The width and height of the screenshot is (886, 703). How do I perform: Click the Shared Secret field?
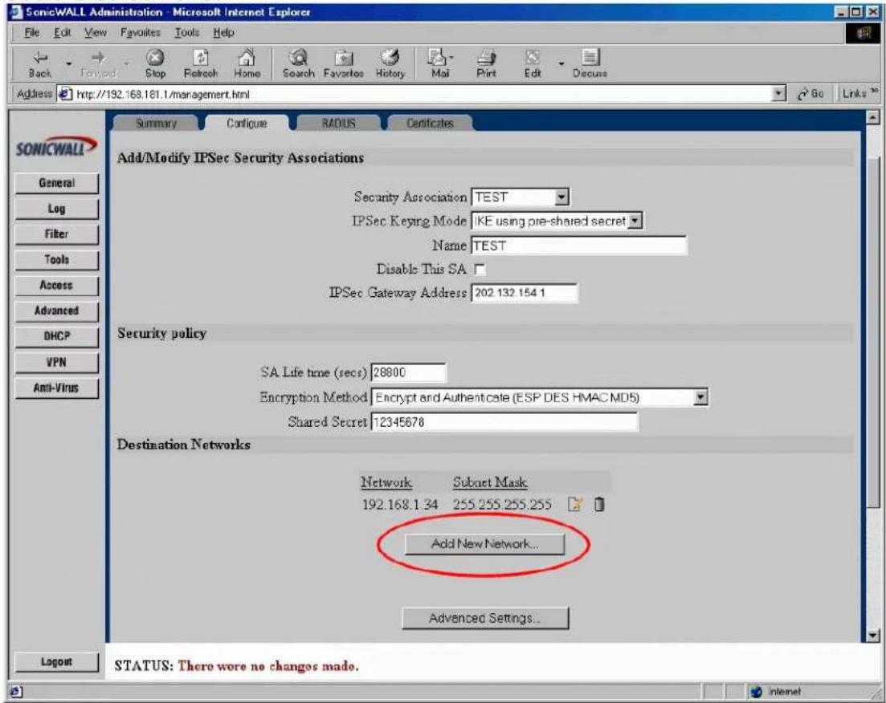pos(504,422)
